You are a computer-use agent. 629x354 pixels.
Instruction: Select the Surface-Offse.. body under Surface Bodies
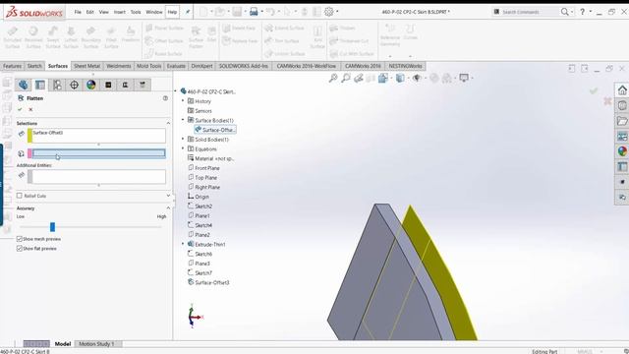tap(215, 130)
